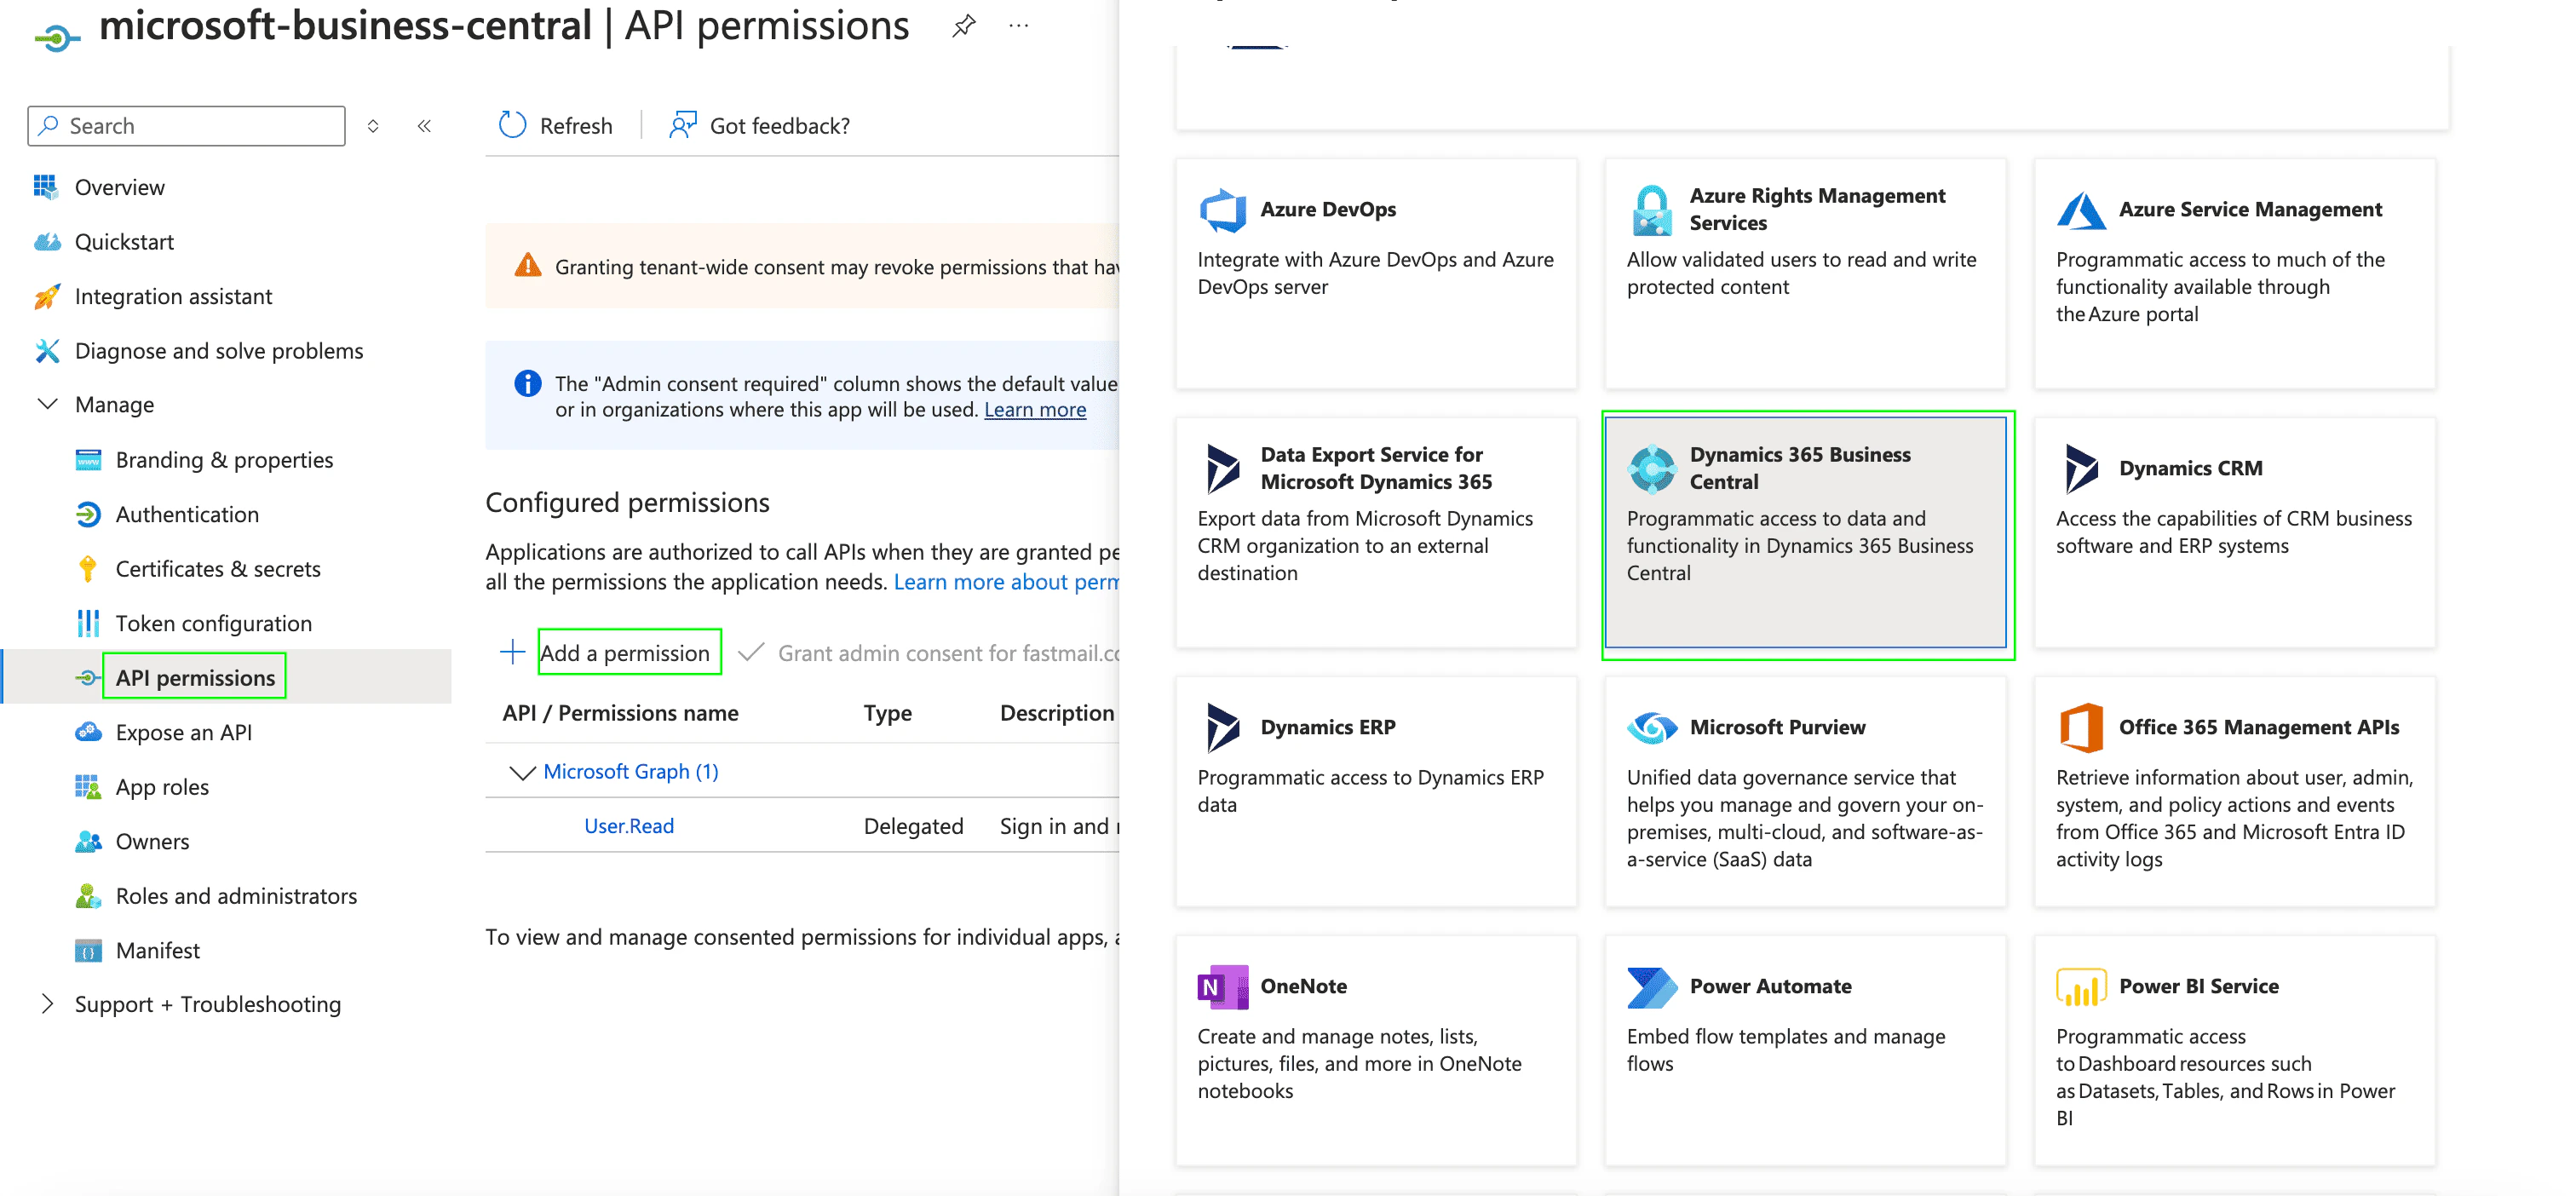Open the ellipsis more options menu

pos(1018,26)
